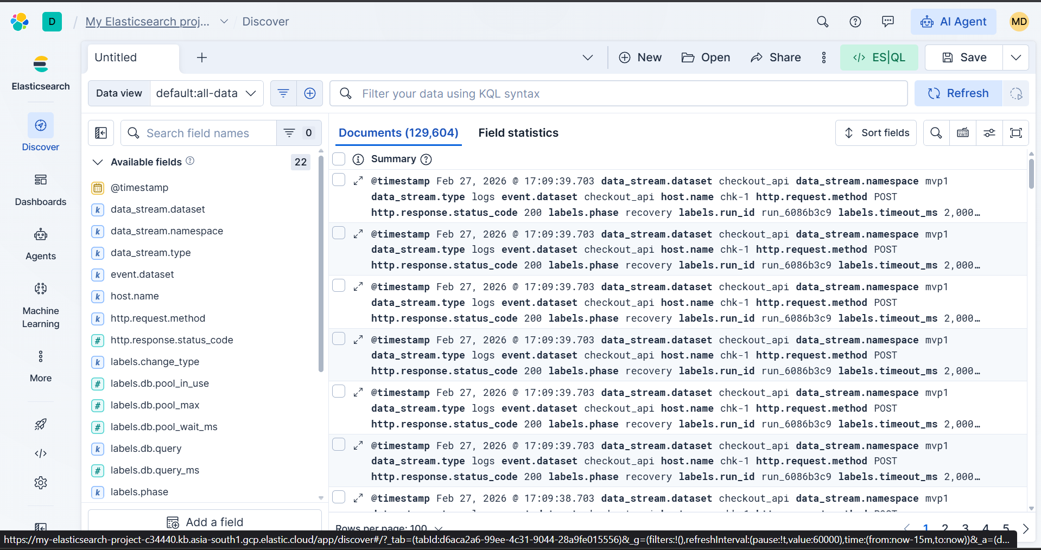Open the search magnifier in the header
This screenshot has height=550, width=1041.
[823, 22]
